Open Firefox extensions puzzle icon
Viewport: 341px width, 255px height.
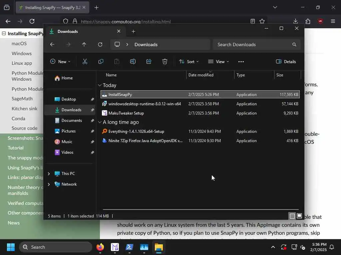coord(308,21)
